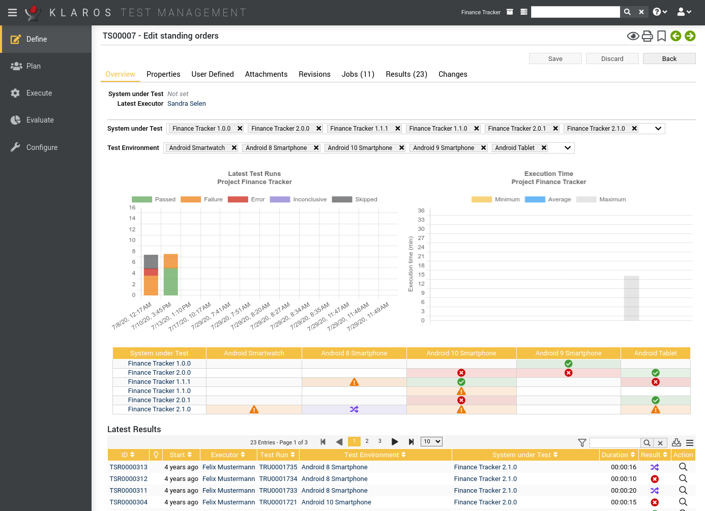The height and width of the screenshot is (511, 705).
Task: Change entries per page using the 10 dropdown
Action: click(x=431, y=441)
